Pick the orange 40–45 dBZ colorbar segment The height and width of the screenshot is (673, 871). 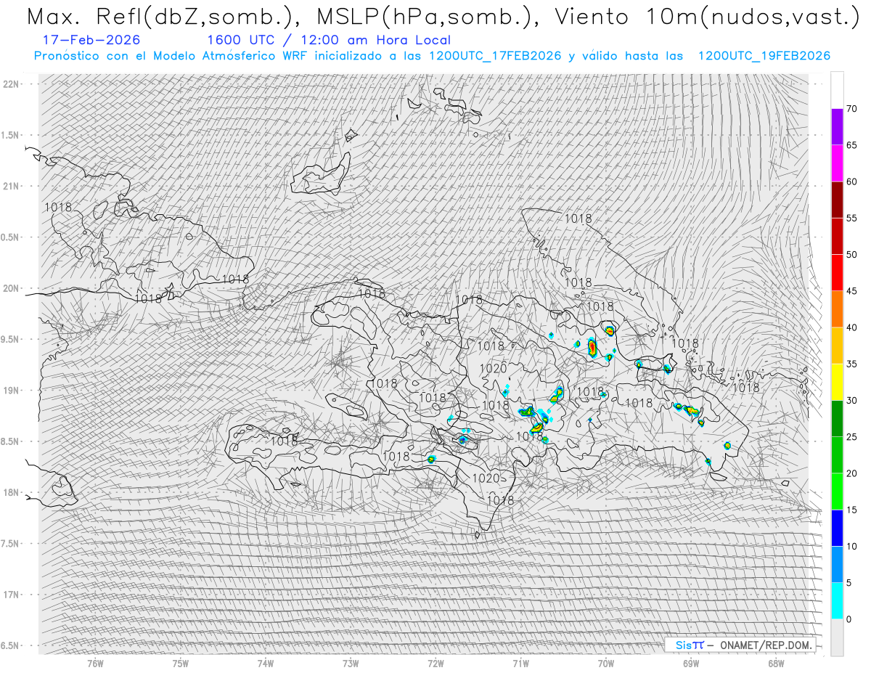tap(837, 309)
